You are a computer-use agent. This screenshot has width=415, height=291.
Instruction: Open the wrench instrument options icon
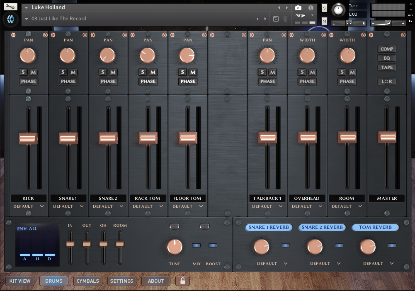tap(10, 7)
